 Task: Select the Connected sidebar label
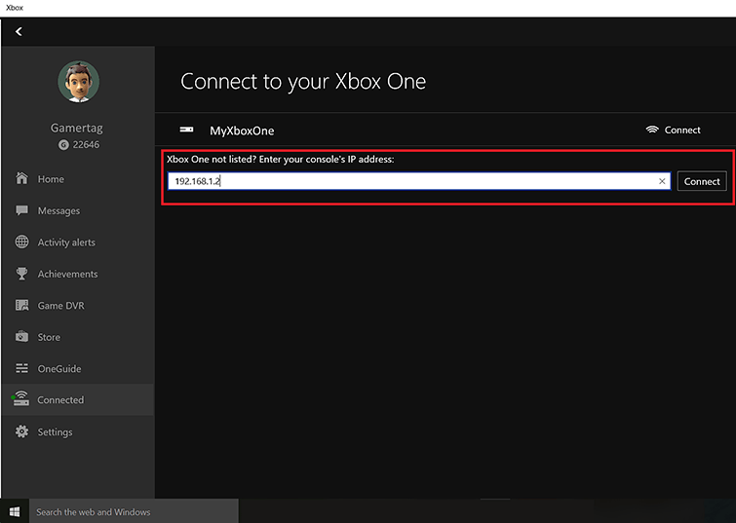[60, 400]
